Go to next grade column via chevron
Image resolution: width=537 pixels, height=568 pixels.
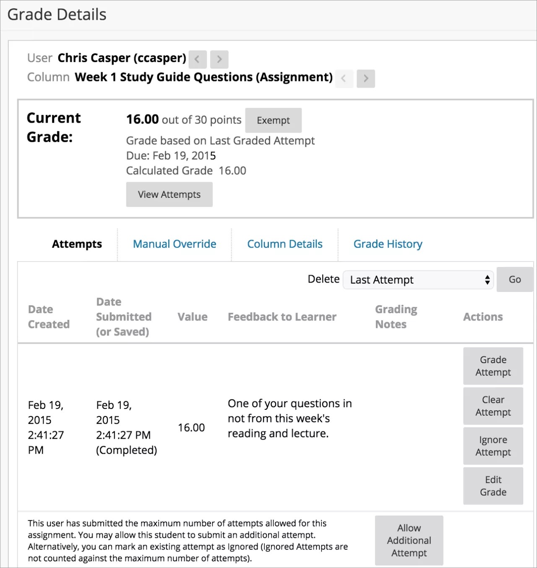pyautogui.click(x=365, y=79)
